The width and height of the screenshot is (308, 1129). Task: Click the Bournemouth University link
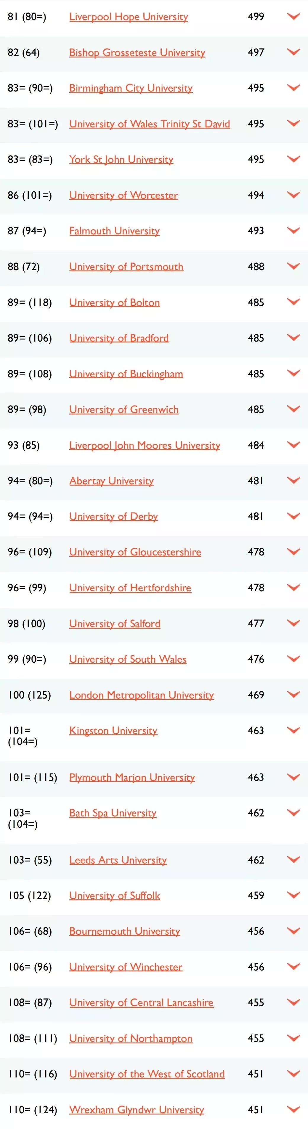pos(124,931)
